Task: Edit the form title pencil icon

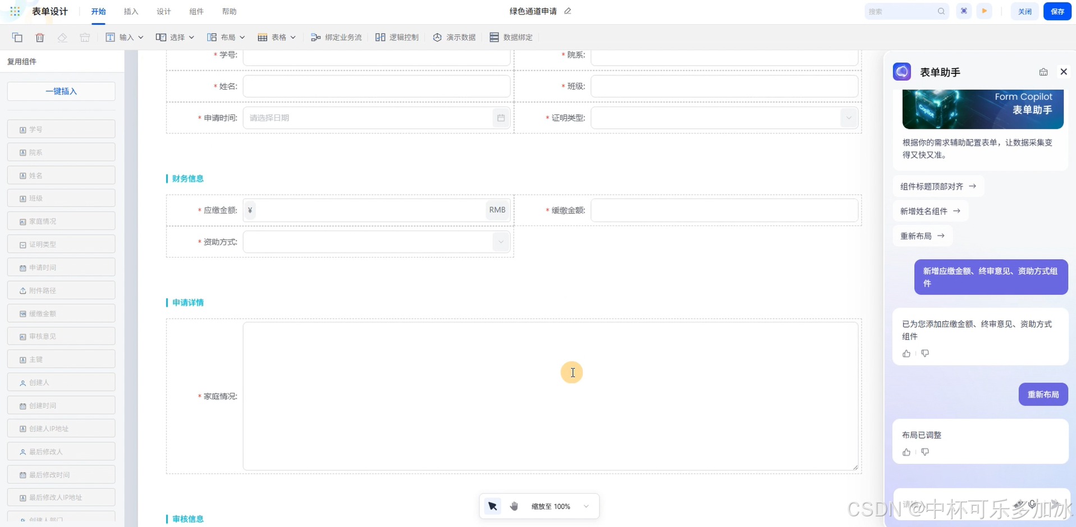Action: click(x=567, y=11)
